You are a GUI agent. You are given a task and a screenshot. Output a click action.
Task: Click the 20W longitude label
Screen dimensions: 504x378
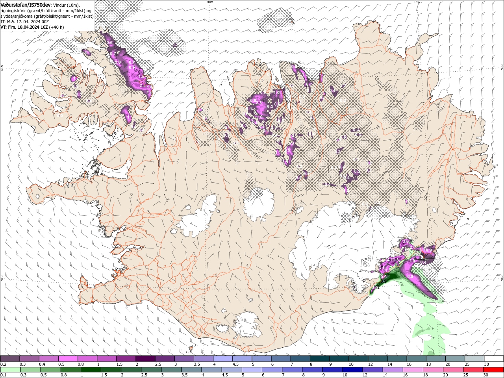click(209, 2)
